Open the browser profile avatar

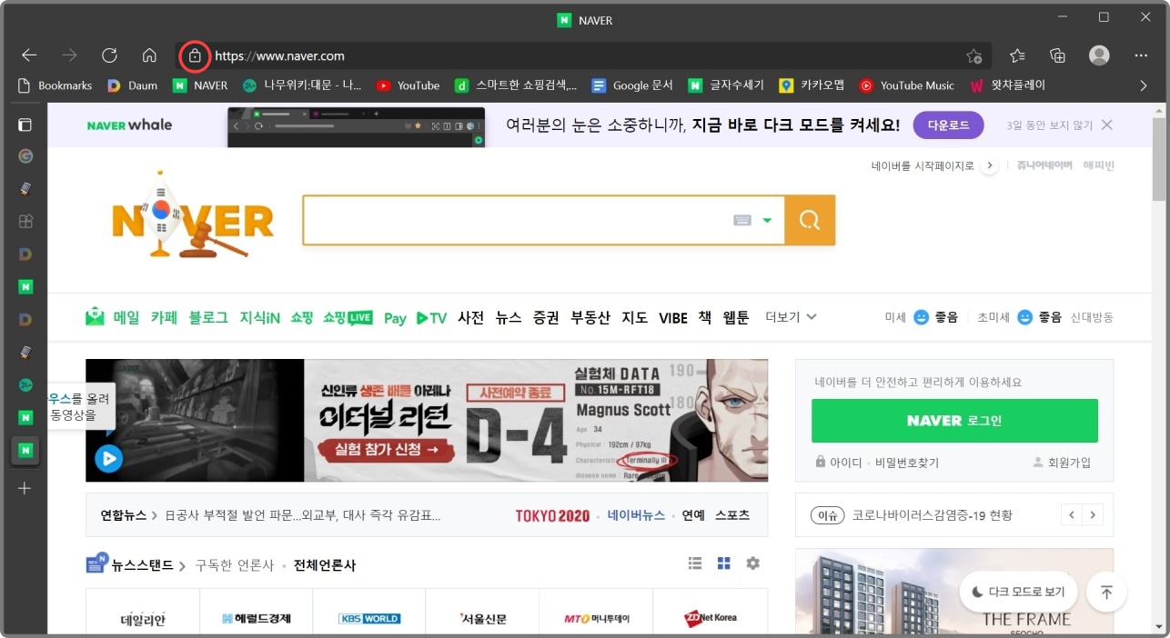tap(1099, 55)
